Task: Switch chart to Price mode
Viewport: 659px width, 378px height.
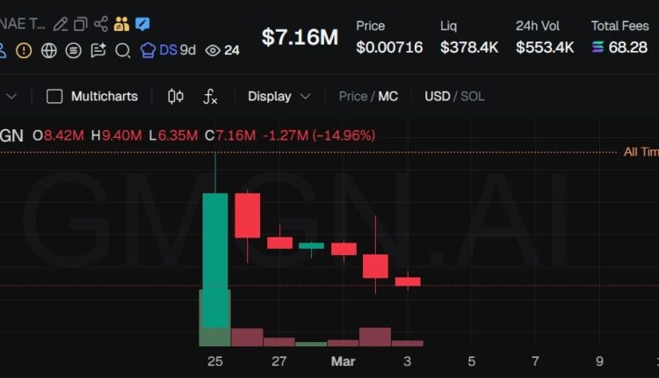Action: (353, 96)
